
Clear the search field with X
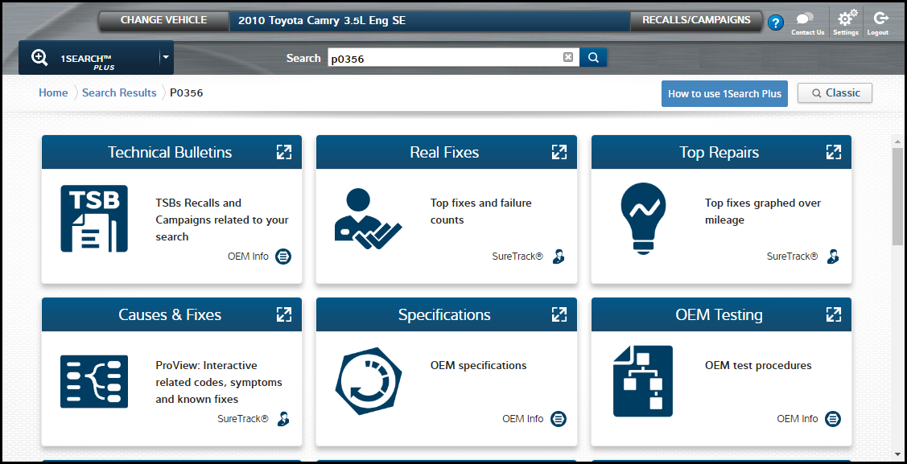pyautogui.click(x=568, y=57)
